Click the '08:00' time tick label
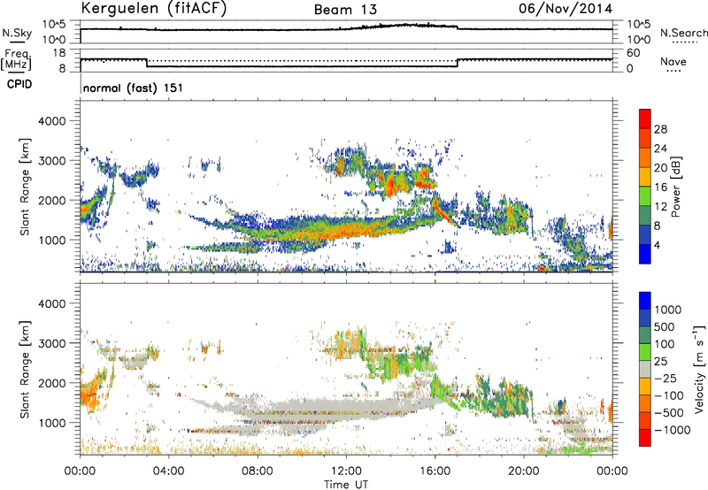The image size is (708, 490). (258, 471)
